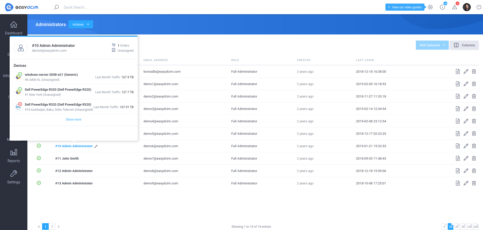Open #13 Admin Administrator entry

(x=74, y=183)
